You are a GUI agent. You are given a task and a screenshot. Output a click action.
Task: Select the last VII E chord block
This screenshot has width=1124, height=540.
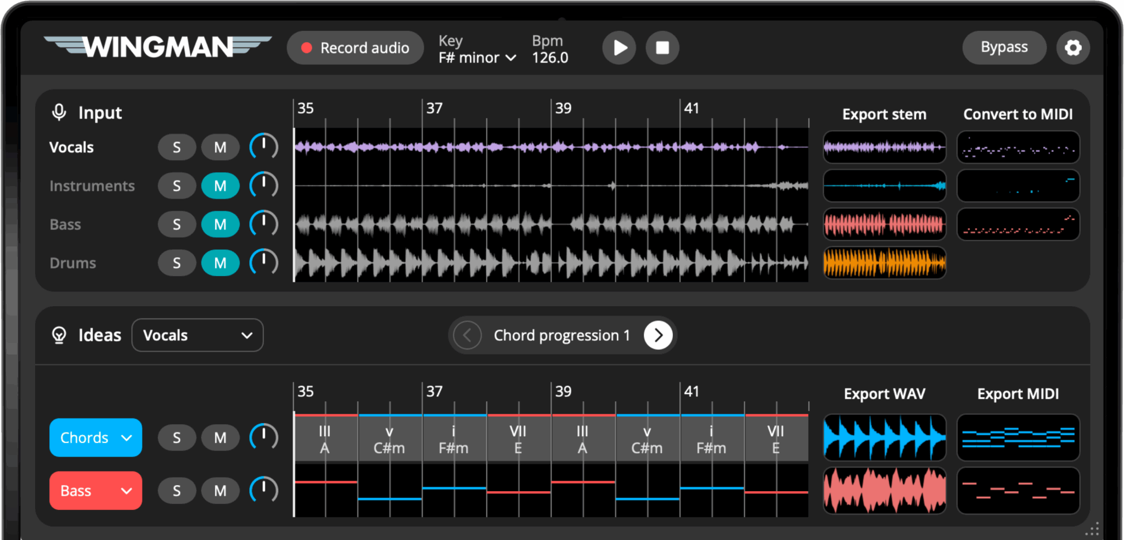[777, 438]
